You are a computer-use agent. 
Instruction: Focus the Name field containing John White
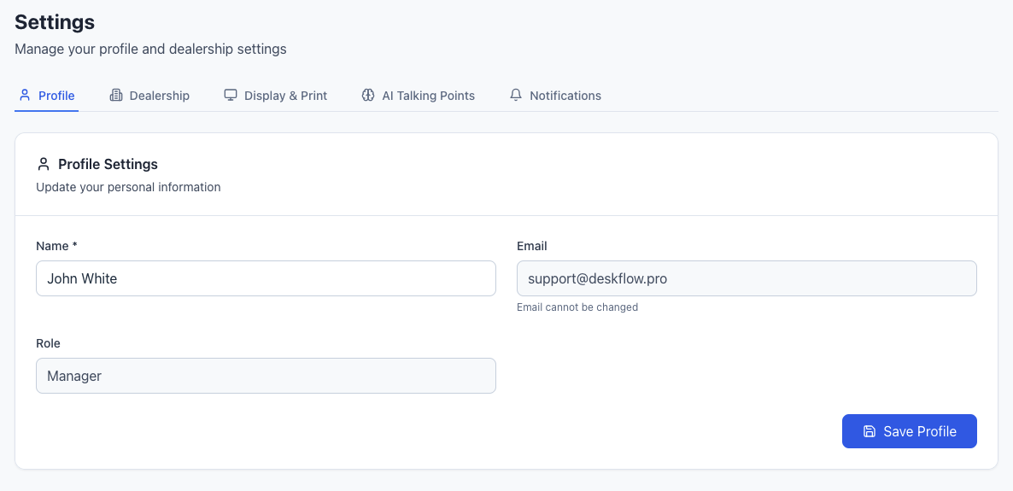click(x=266, y=278)
